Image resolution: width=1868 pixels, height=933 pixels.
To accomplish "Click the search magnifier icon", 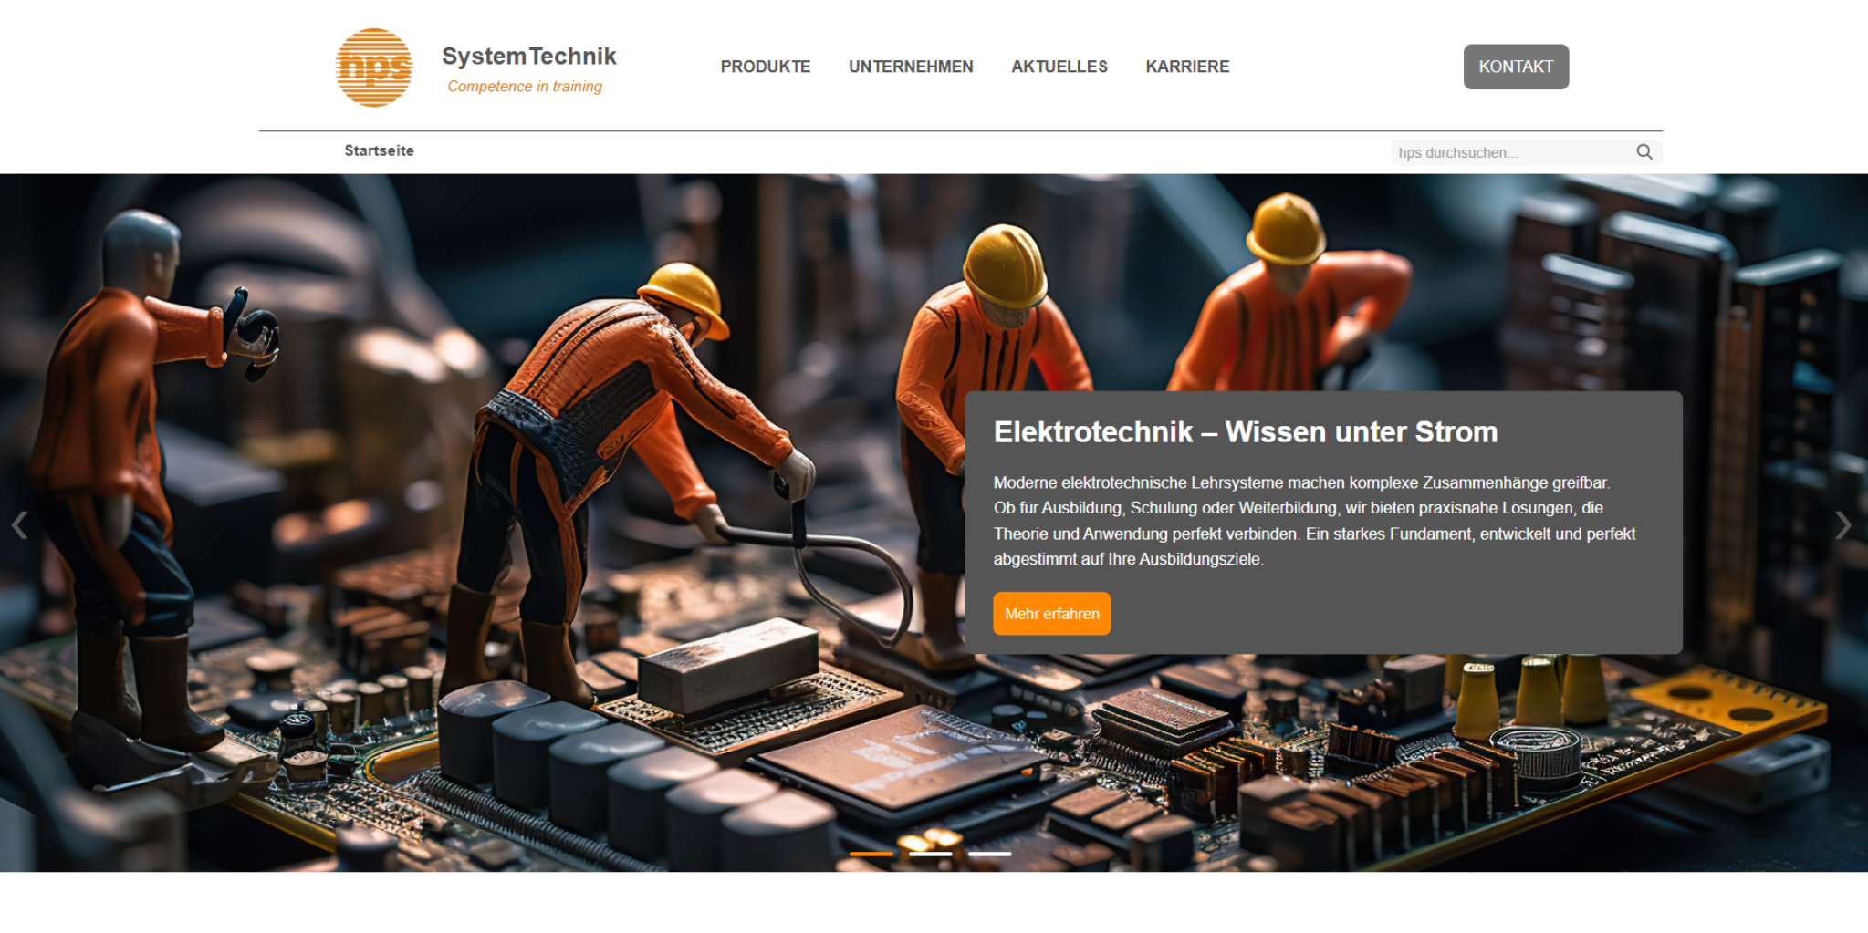I will pyautogui.click(x=1644, y=152).
